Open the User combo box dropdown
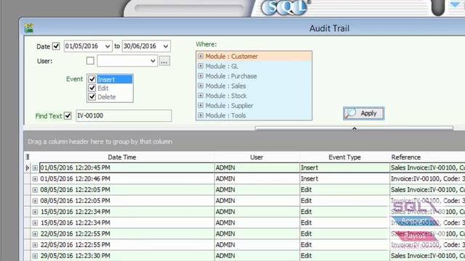Image resolution: width=465 pixels, height=261 pixels. pyautogui.click(x=153, y=61)
